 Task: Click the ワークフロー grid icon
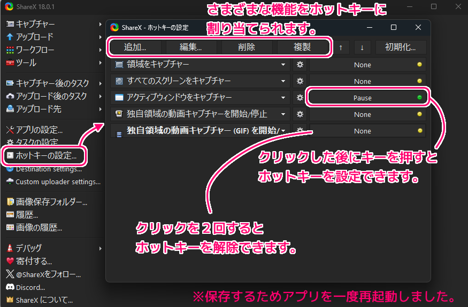(10, 50)
